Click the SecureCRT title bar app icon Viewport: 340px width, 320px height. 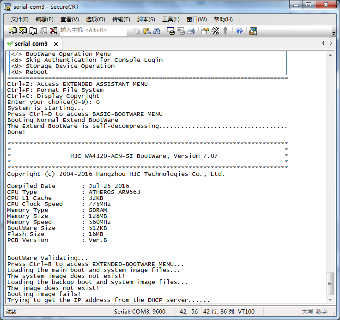click(7, 7)
